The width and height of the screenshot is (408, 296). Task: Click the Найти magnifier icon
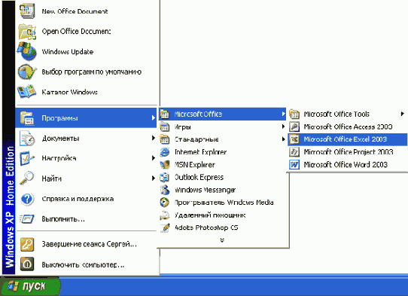click(27, 178)
